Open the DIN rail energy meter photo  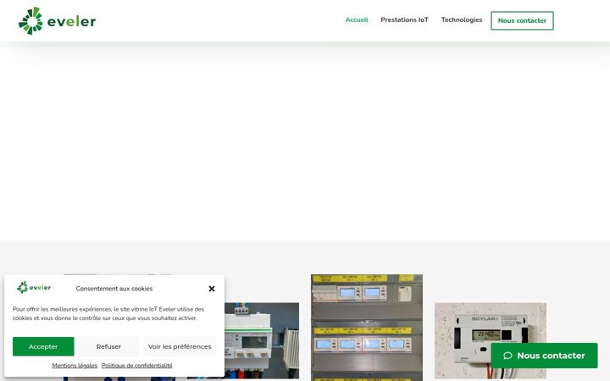click(262, 340)
